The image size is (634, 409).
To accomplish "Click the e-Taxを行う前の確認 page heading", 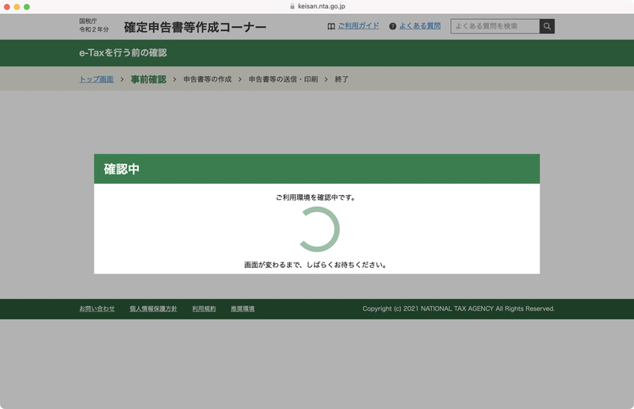I will [123, 52].
